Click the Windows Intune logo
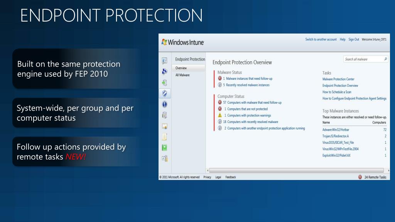Image resolution: width=395 pixels, height=222 pixels. pyautogui.click(x=183, y=42)
